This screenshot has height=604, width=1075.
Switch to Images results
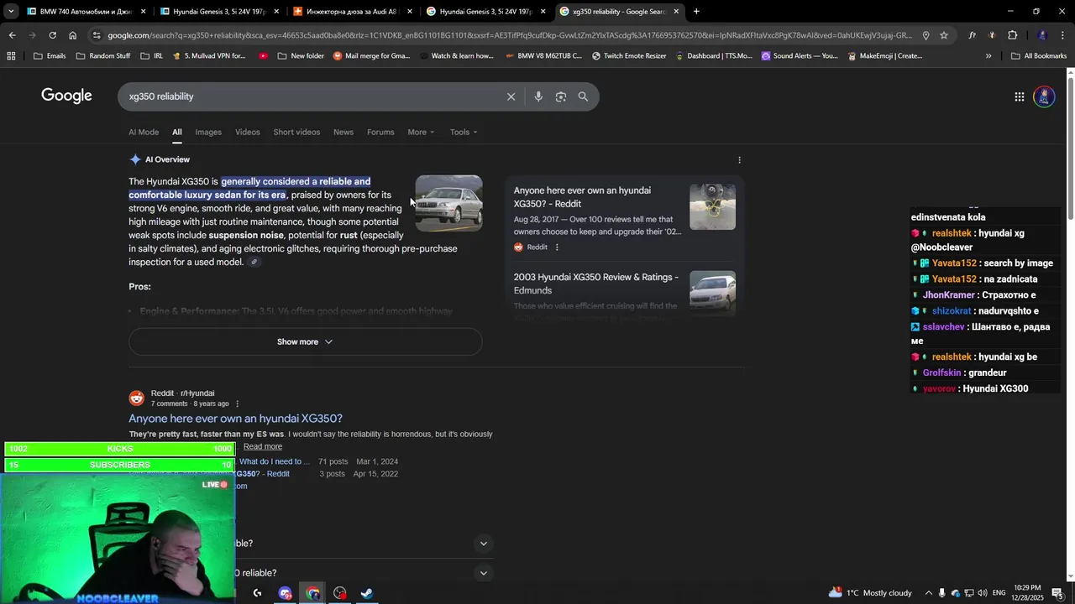pyautogui.click(x=208, y=132)
